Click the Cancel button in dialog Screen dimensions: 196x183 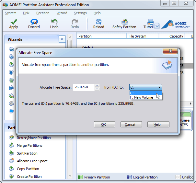coord(131,124)
